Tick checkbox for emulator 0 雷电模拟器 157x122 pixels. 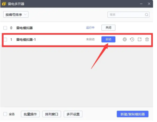[5, 28]
